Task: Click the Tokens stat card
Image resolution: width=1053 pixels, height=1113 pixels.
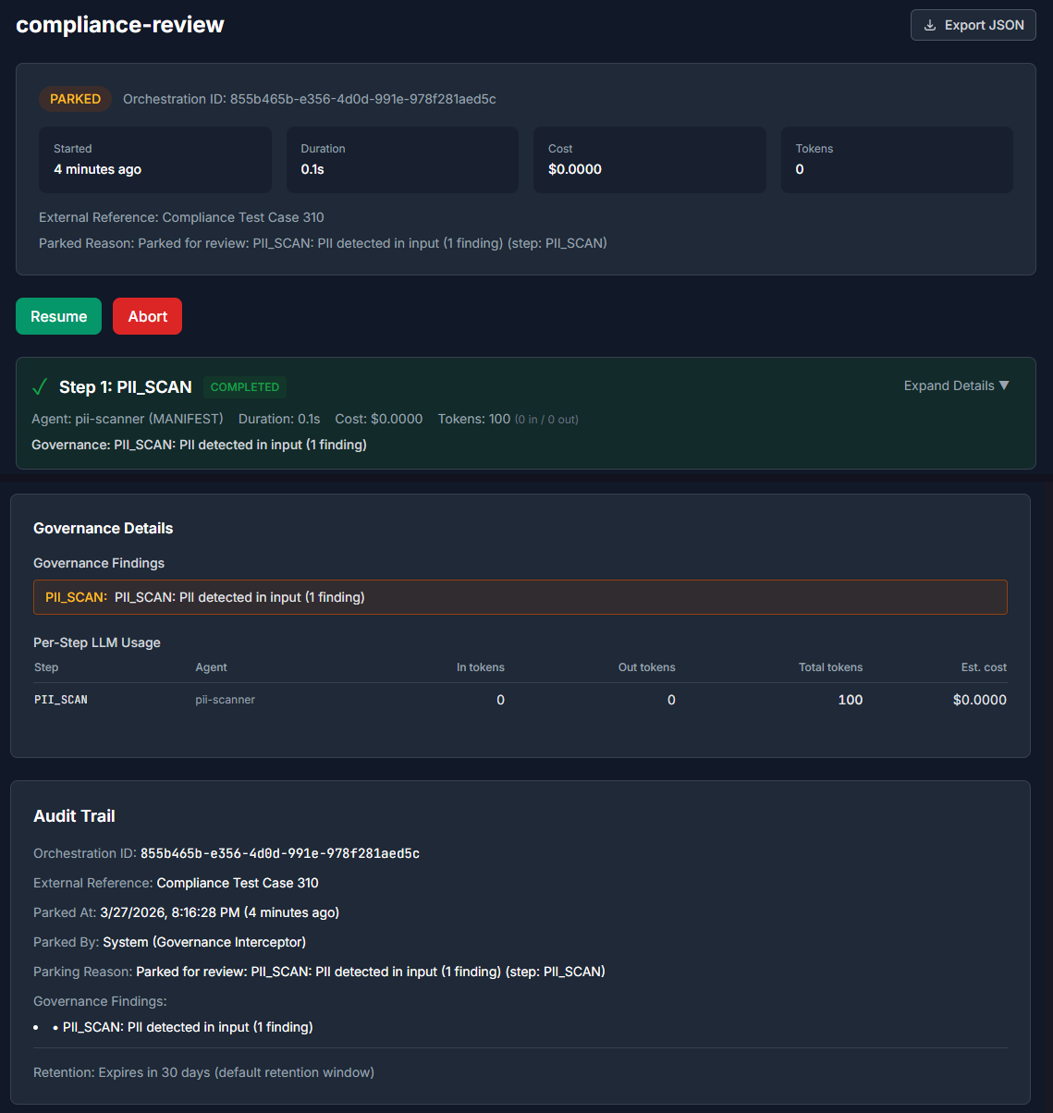Action: pos(896,159)
